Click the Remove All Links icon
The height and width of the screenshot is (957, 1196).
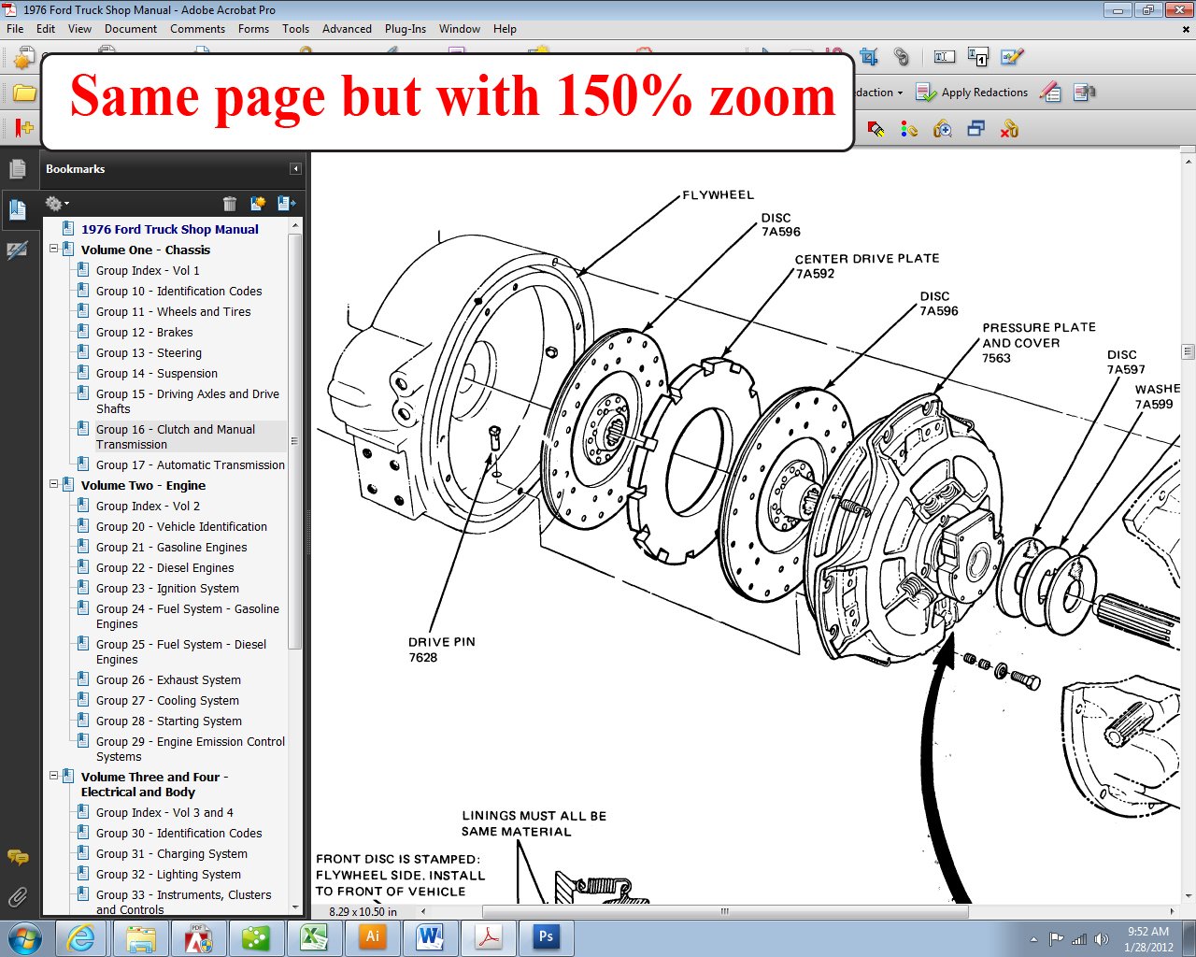[x=1009, y=129]
